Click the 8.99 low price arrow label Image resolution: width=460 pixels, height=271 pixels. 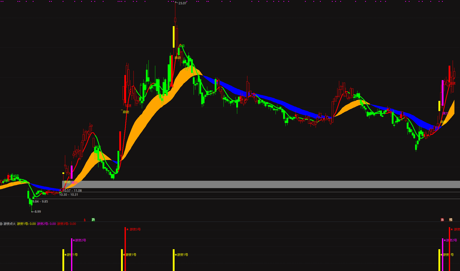37,211
